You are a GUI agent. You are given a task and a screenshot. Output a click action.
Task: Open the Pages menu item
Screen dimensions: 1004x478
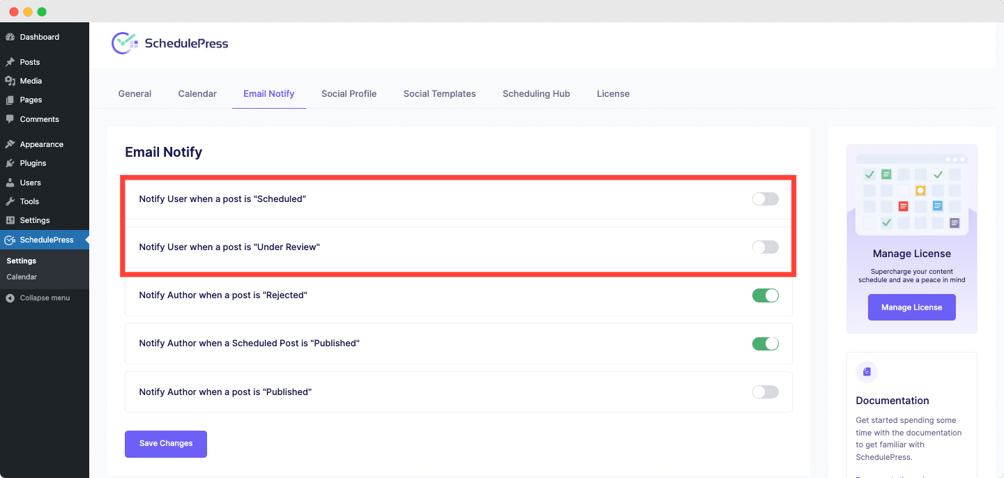[x=45, y=100]
